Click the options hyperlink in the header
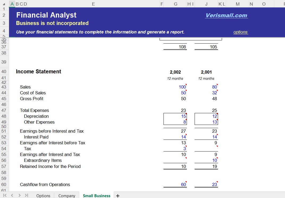Screen dimensions: 285x198 coord(240,32)
